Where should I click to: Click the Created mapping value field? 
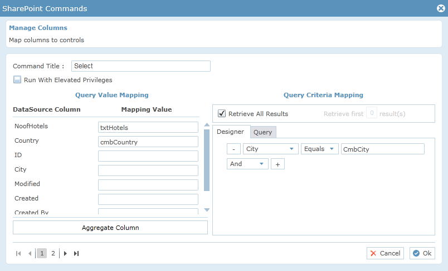pyautogui.click(x=148, y=199)
